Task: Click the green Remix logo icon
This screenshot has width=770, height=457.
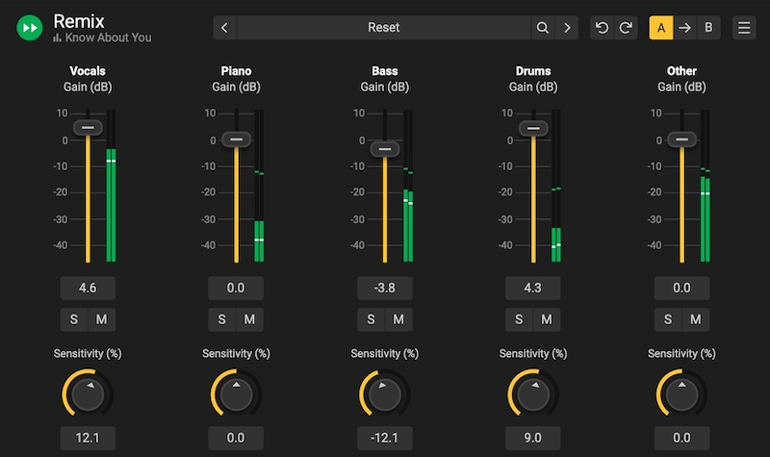Action: click(30, 28)
